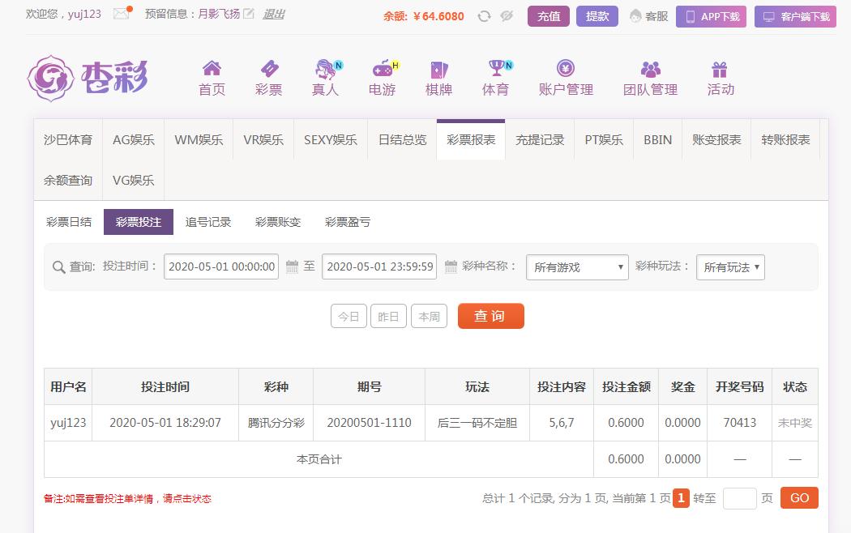Open 客服 customer service
The width and height of the screenshot is (851, 533).
[x=649, y=17]
